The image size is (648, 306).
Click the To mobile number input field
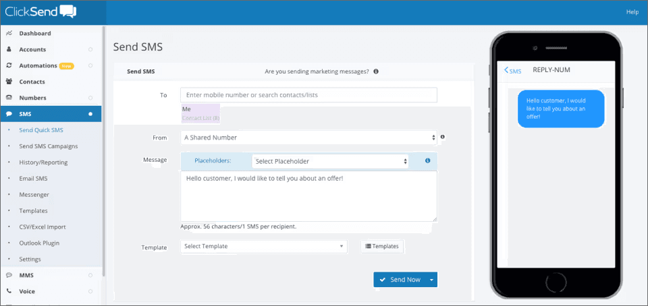click(x=308, y=95)
